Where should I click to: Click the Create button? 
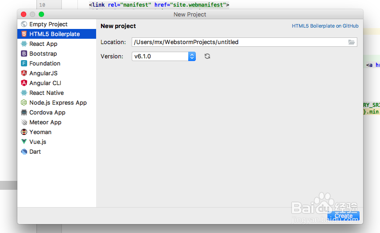pos(344,216)
